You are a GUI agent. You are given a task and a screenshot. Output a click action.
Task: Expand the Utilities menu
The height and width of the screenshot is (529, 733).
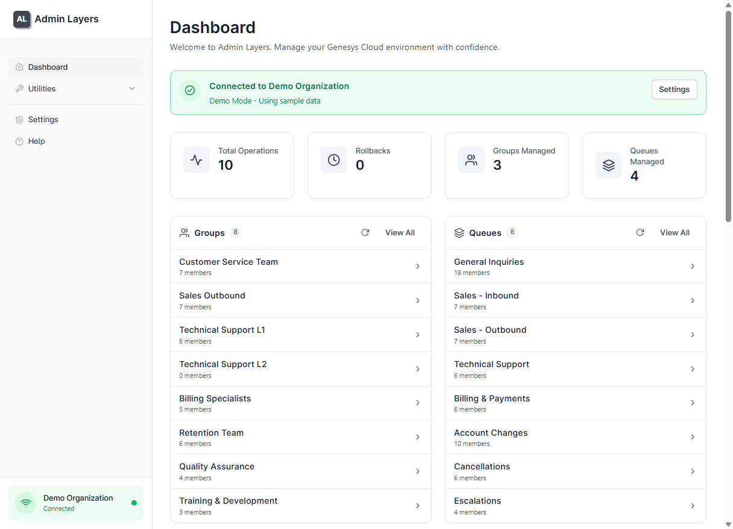[76, 88]
